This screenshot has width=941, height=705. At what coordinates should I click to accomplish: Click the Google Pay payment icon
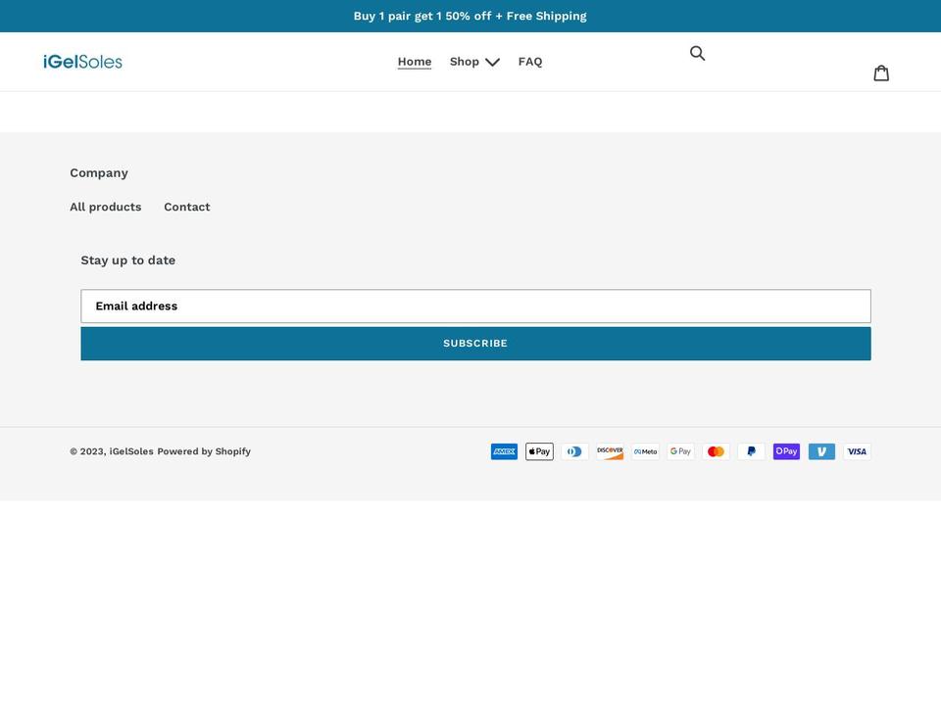680,451
